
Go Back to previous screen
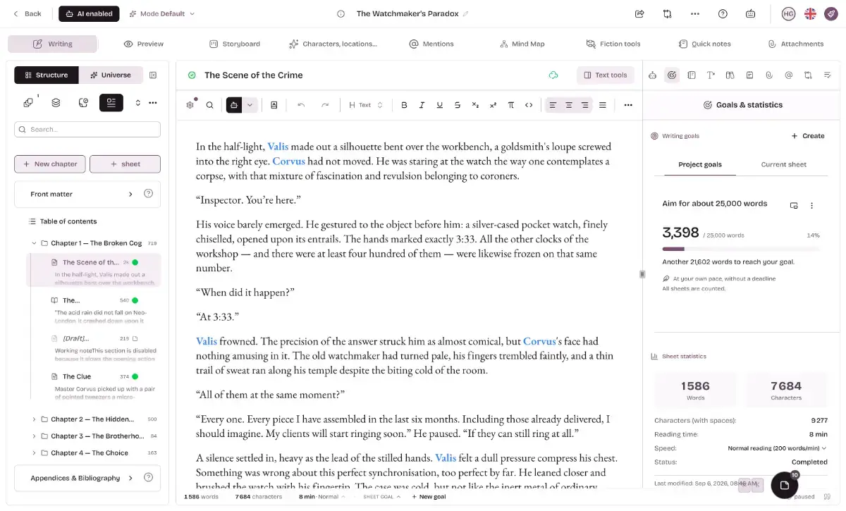(27, 13)
